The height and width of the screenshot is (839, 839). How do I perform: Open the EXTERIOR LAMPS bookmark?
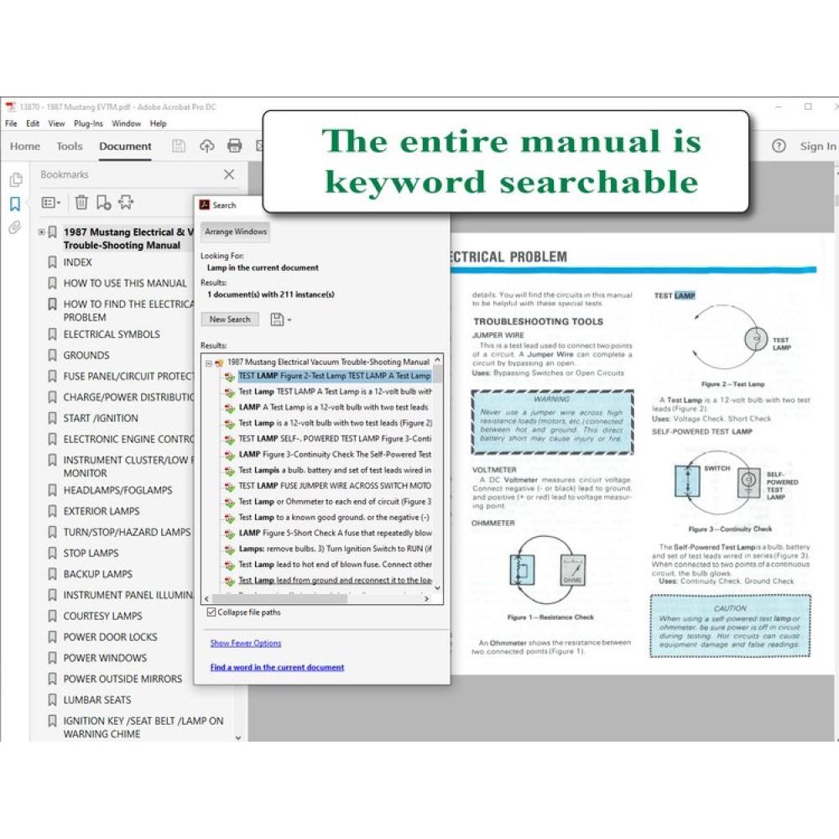pyautogui.click(x=102, y=511)
